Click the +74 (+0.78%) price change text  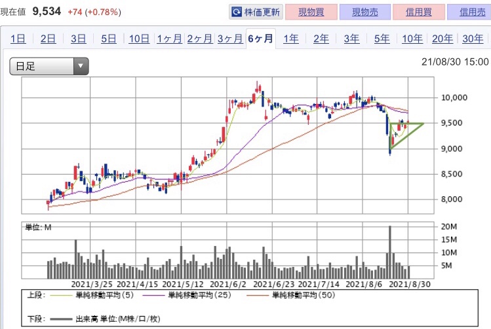pos(94,12)
